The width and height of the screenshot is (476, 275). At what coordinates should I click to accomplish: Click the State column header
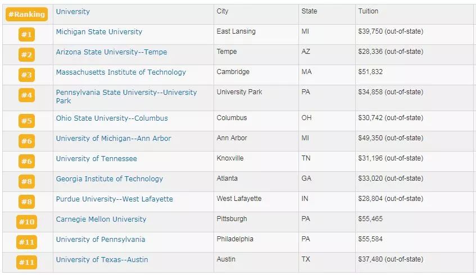[x=309, y=11]
